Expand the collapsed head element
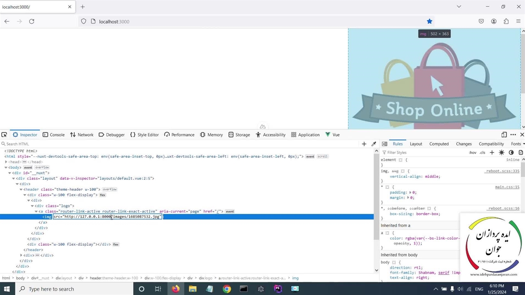The image size is (525, 295). pyautogui.click(x=6, y=162)
